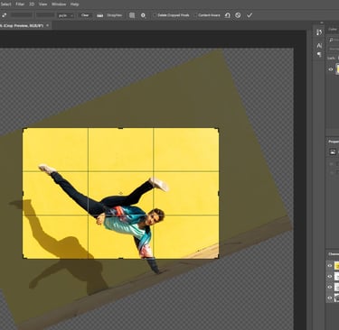The image size is (339, 330).
Task: Toggle visibility of the Red channel
Action: click(330, 276)
